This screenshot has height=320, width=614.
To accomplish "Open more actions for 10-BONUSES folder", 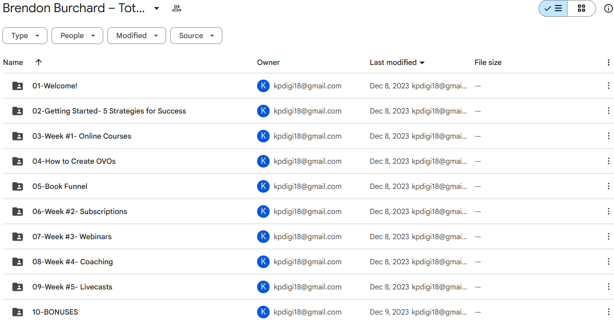I will tap(608, 312).
